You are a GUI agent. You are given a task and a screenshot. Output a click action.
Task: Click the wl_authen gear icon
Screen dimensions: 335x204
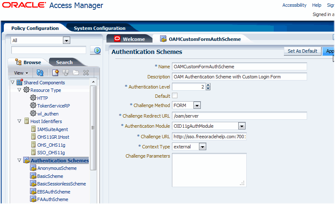tap(33, 113)
